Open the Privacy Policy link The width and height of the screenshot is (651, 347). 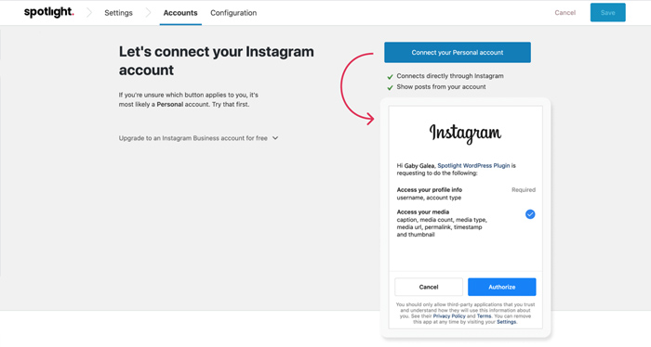[x=449, y=316]
